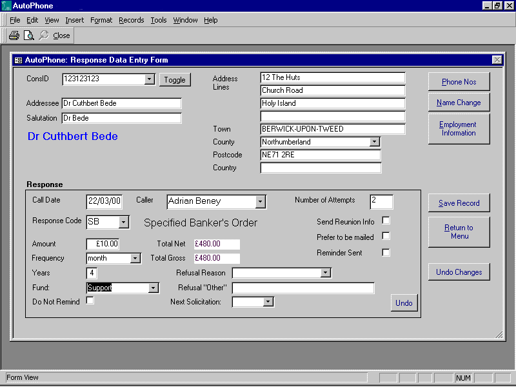The width and height of the screenshot is (516, 387).
Task: Click the Save Record button
Action: (x=459, y=203)
